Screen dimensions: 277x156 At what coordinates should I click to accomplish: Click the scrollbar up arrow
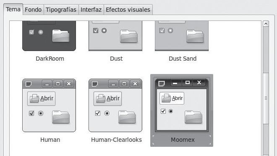pyautogui.click(x=266, y=23)
